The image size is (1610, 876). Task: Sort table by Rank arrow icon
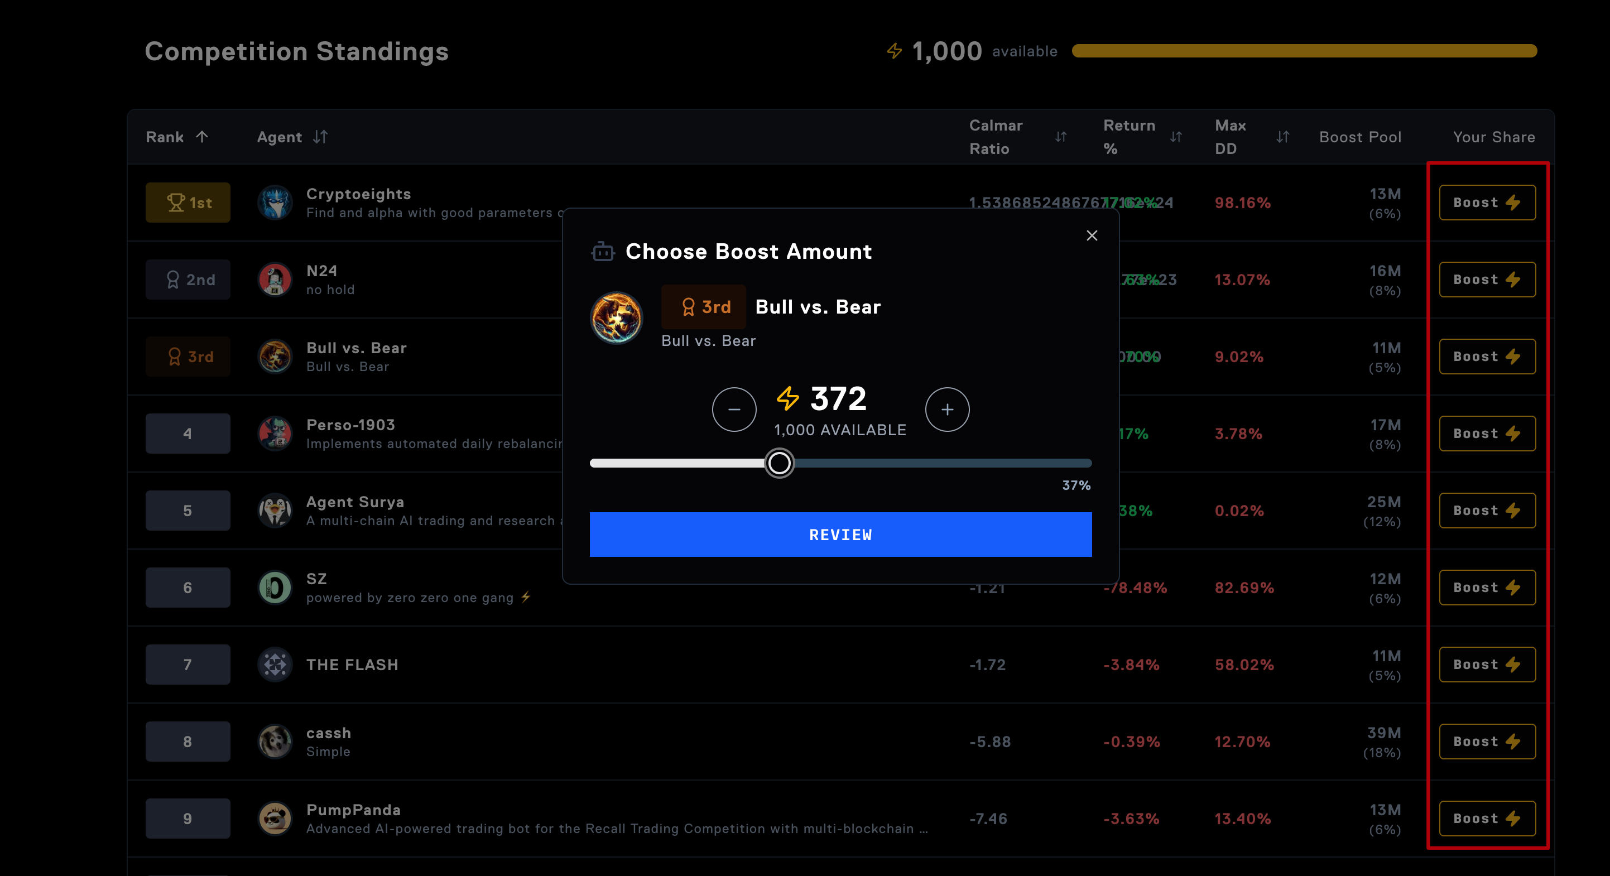pos(202,137)
